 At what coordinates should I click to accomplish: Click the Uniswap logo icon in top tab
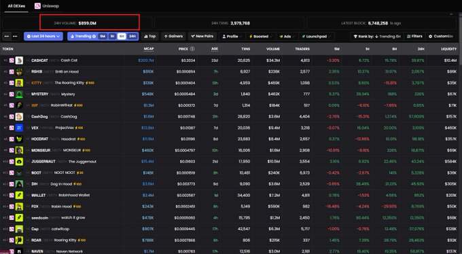37,6
